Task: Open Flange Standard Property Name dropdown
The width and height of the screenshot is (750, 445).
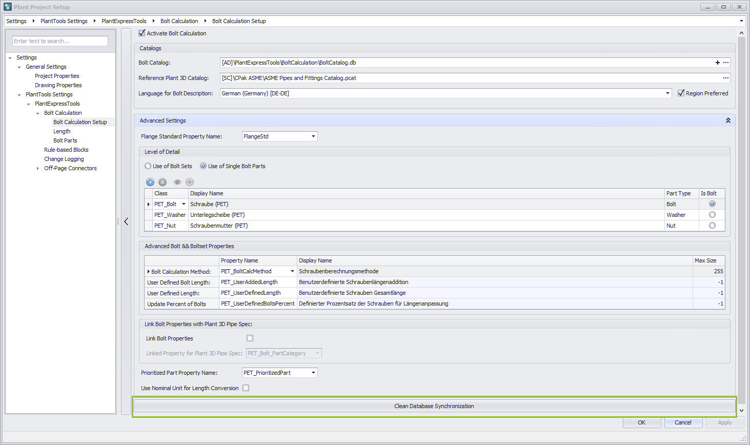Action: tap(313, 136)
